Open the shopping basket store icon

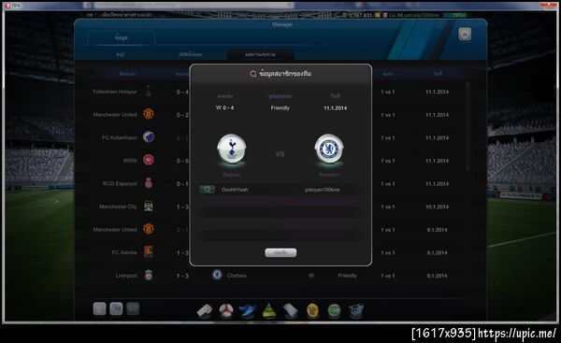pos(356,310)
